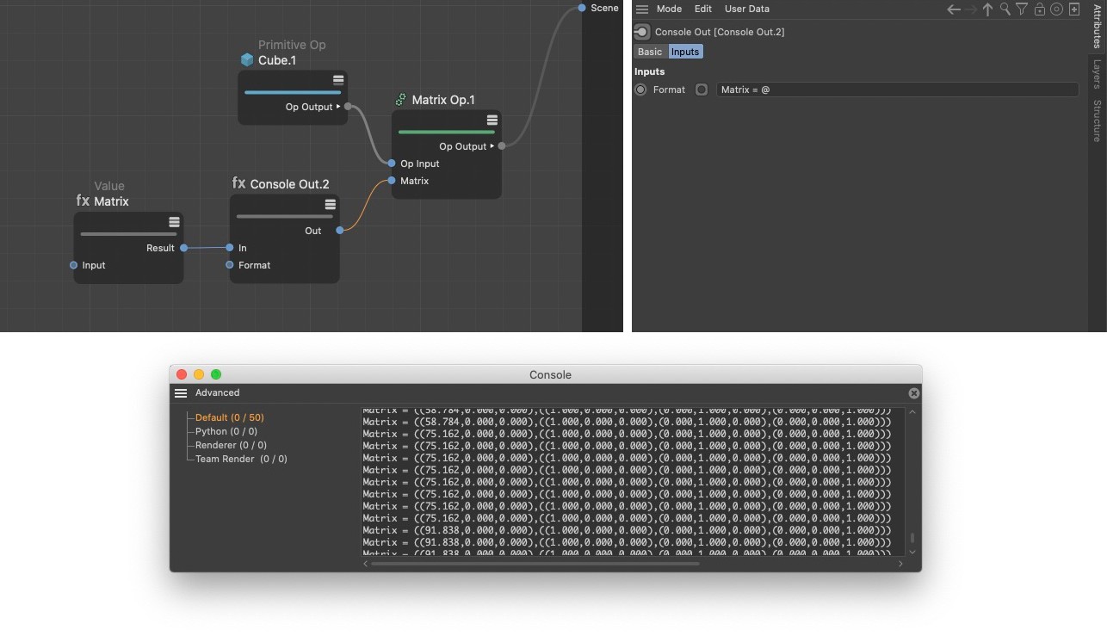This screenshot has height=636, width=1107.
Task: Toggle the square checkbox beside Format
Action: click(x=702, y=90)
